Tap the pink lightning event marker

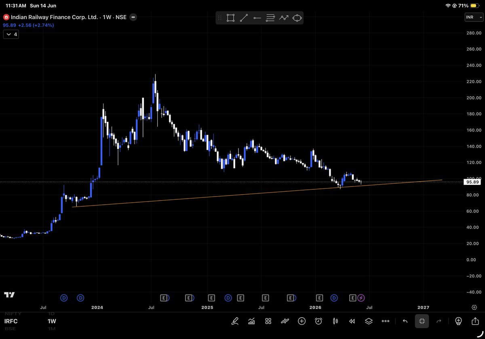(361, 298)
